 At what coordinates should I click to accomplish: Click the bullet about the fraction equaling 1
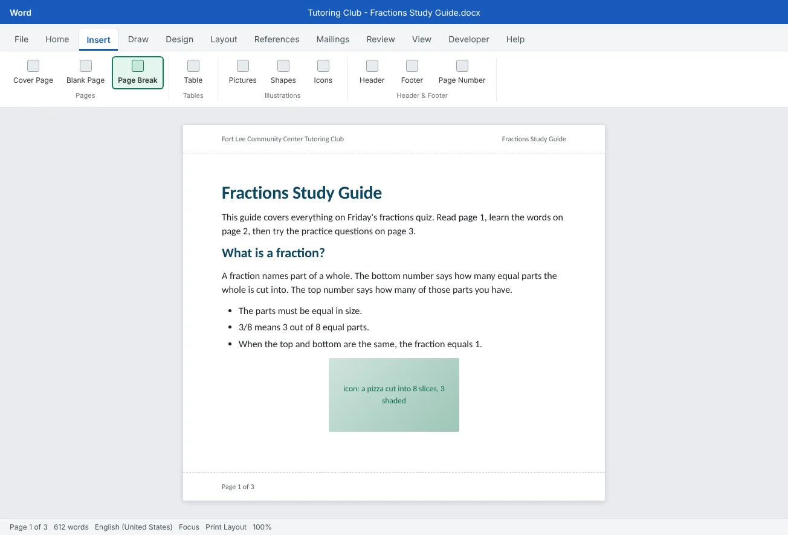(360, 344)
